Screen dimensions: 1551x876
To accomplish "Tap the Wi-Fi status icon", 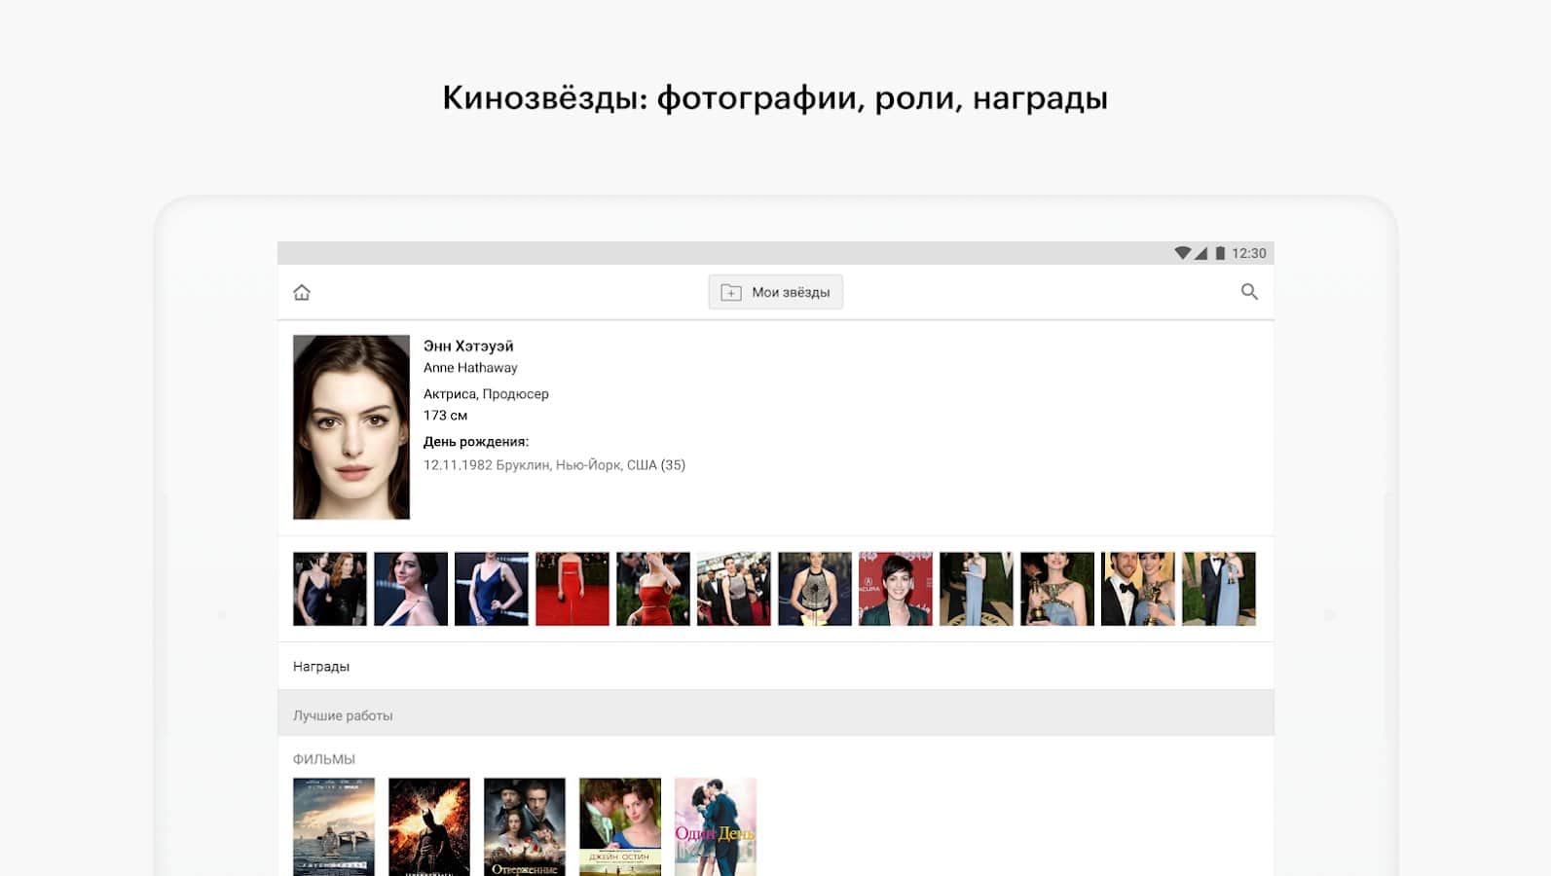I will pos(1182,253).
